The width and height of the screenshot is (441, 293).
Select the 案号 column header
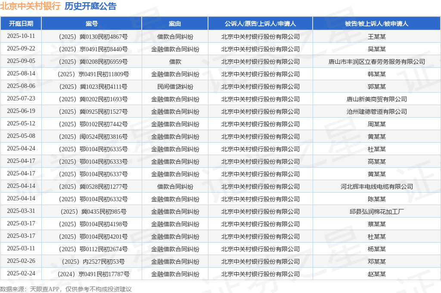tap(92, 24)
